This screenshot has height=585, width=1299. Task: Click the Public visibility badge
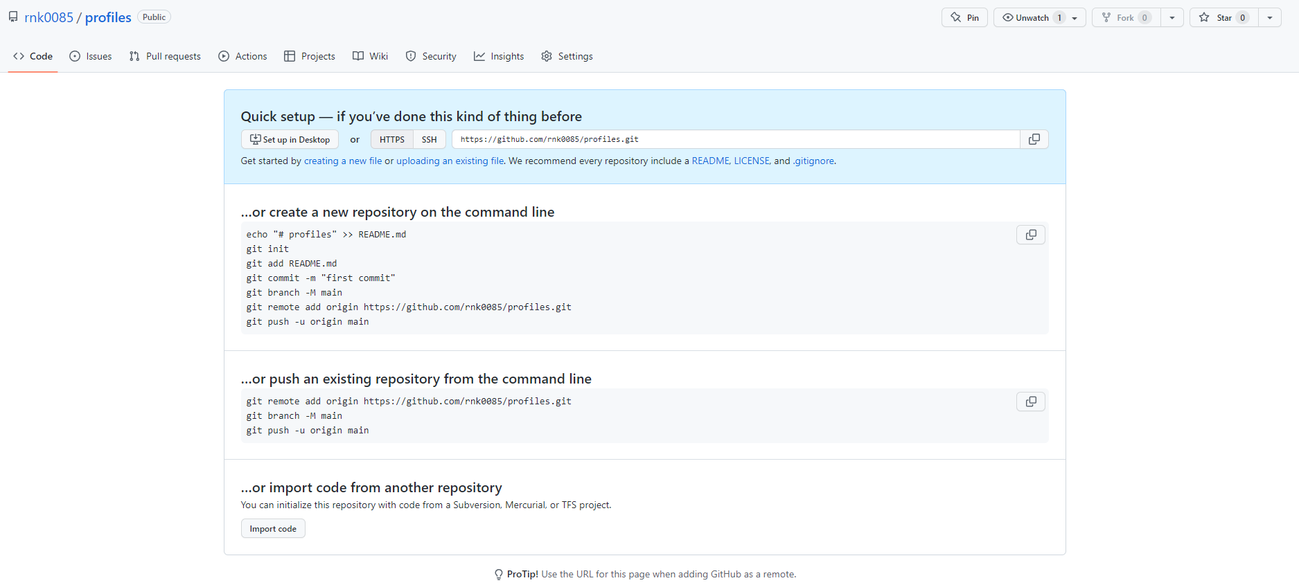(154, 17)
